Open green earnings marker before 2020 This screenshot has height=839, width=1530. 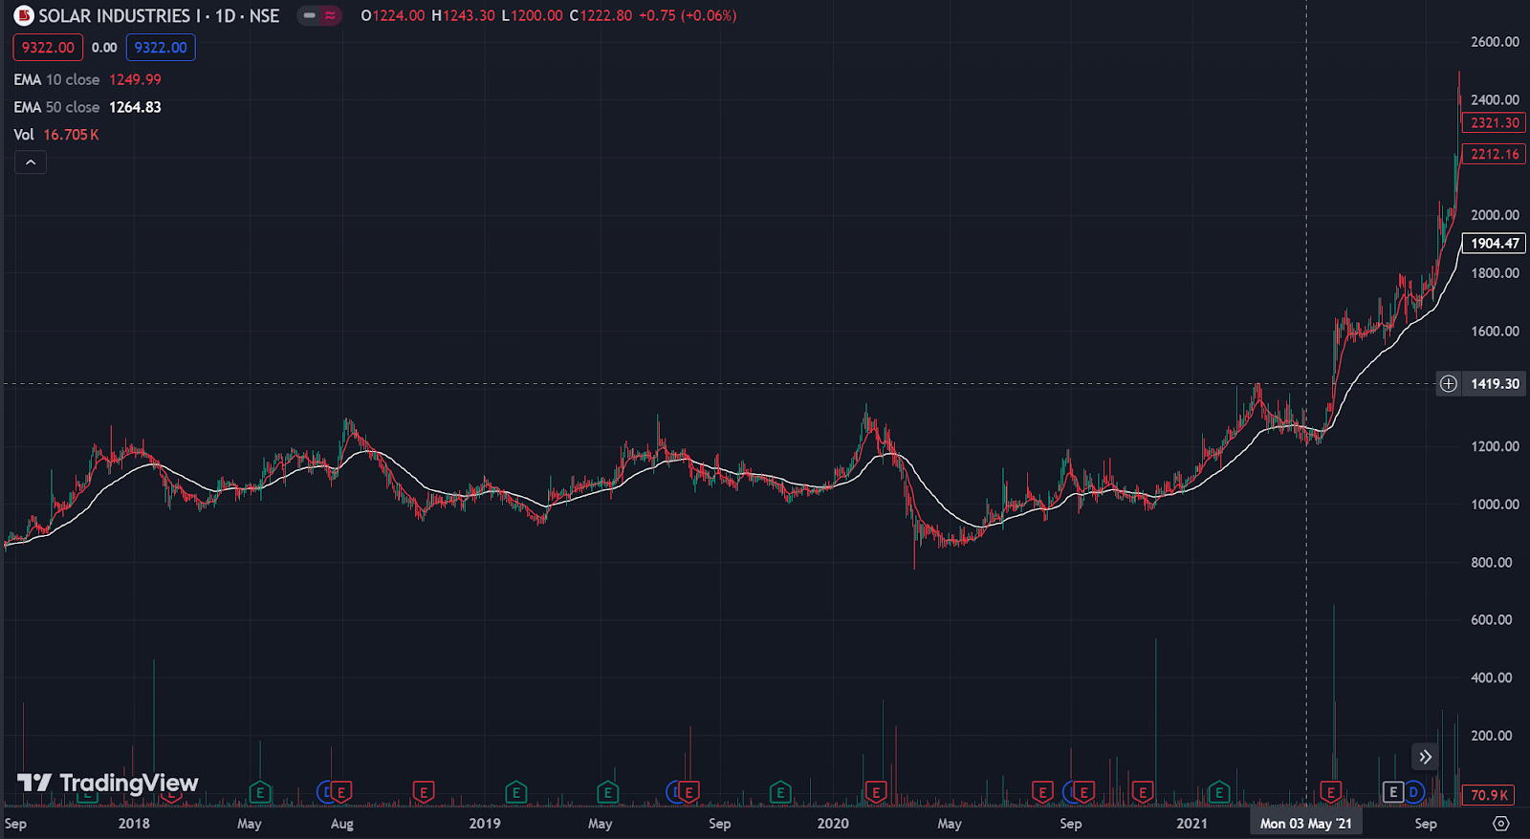coord(780,792)
